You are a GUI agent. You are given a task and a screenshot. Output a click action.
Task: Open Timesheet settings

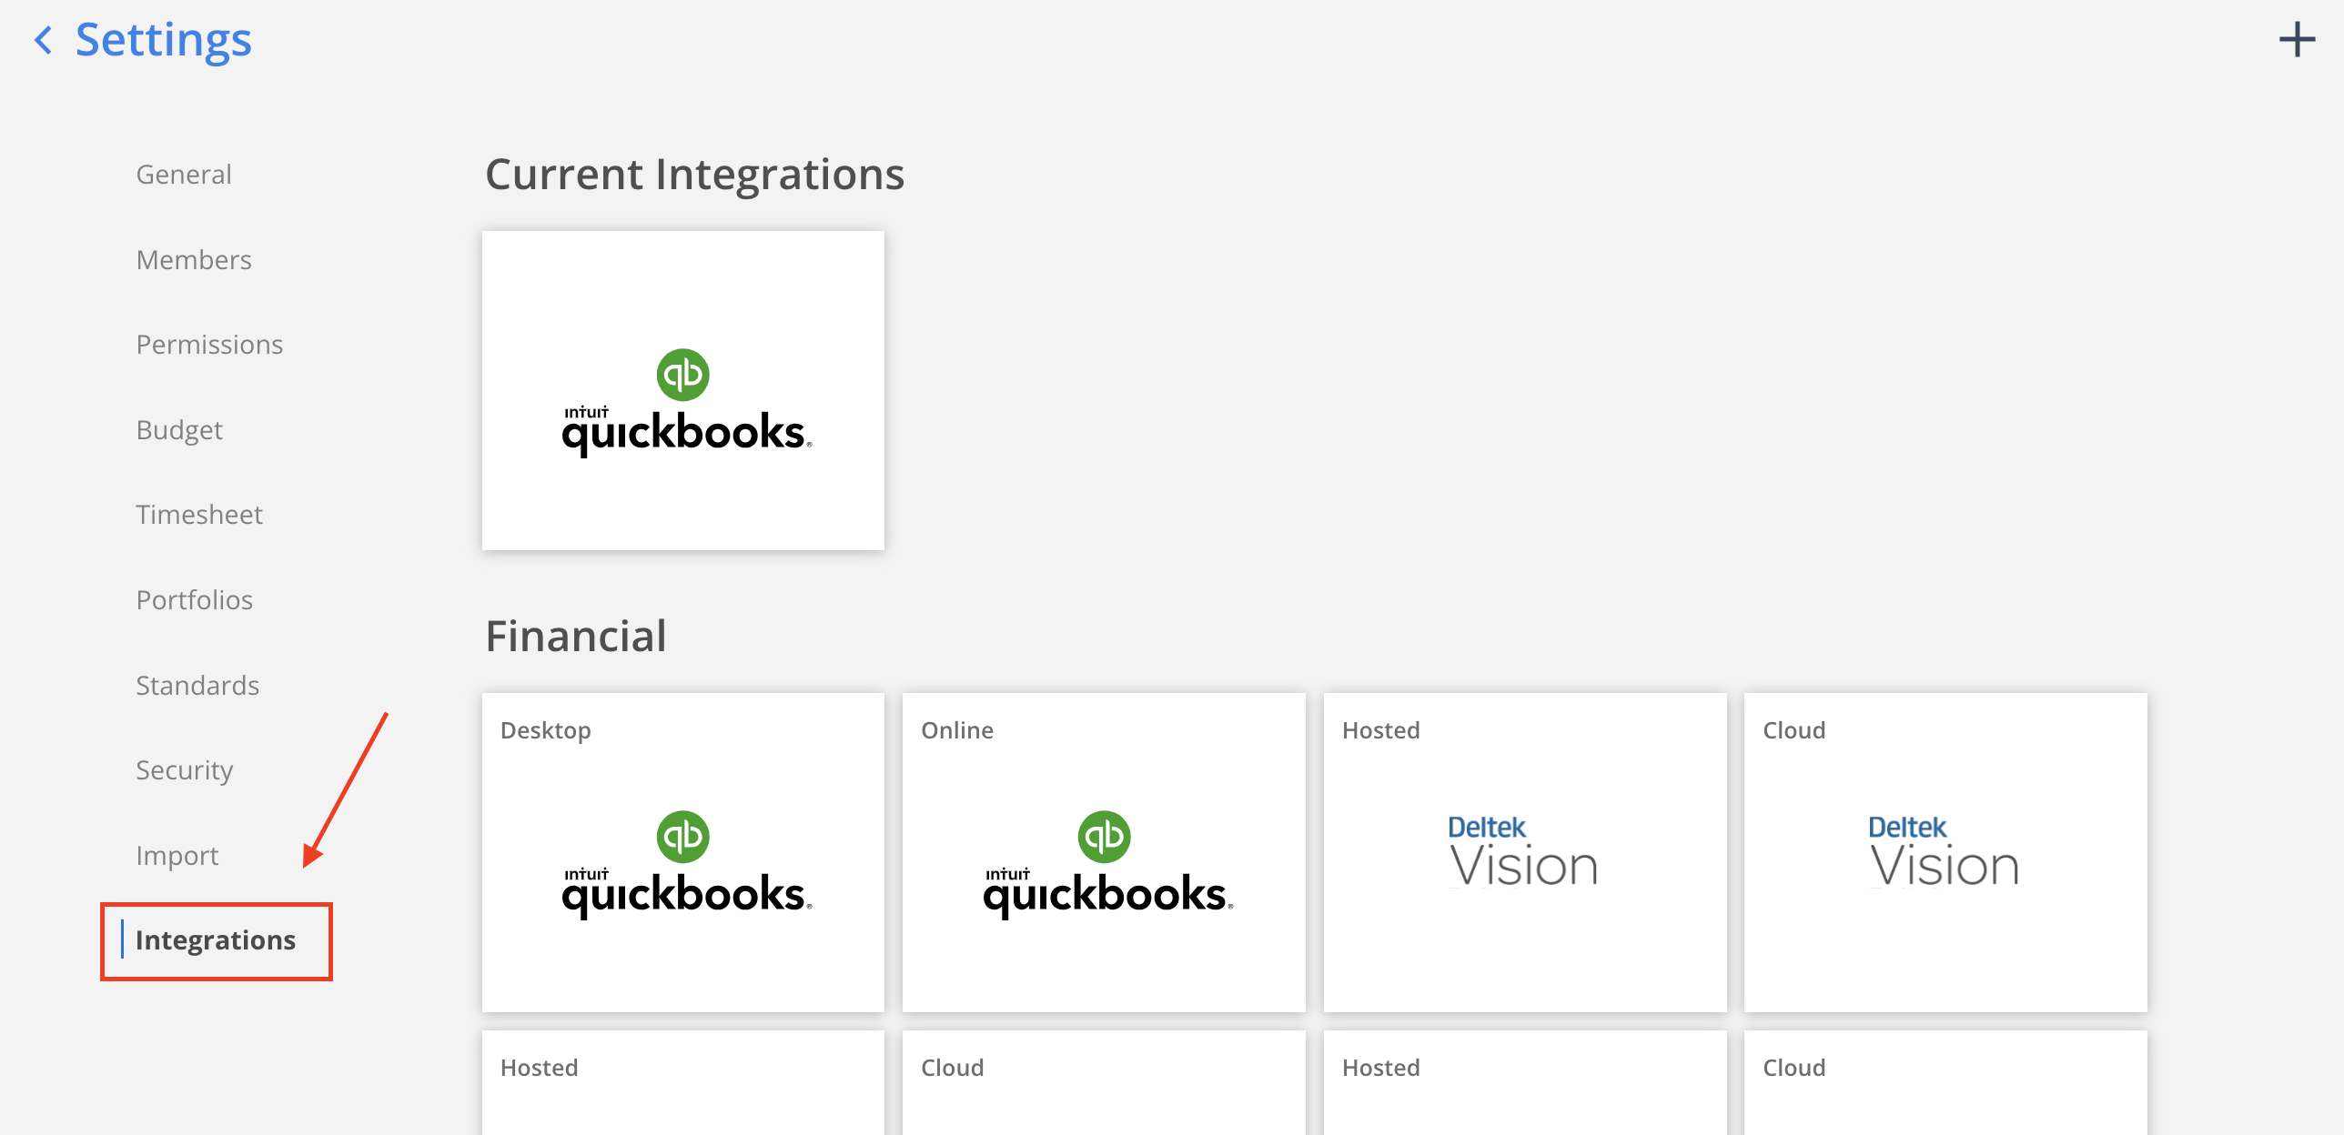click(x=199, y=515)
